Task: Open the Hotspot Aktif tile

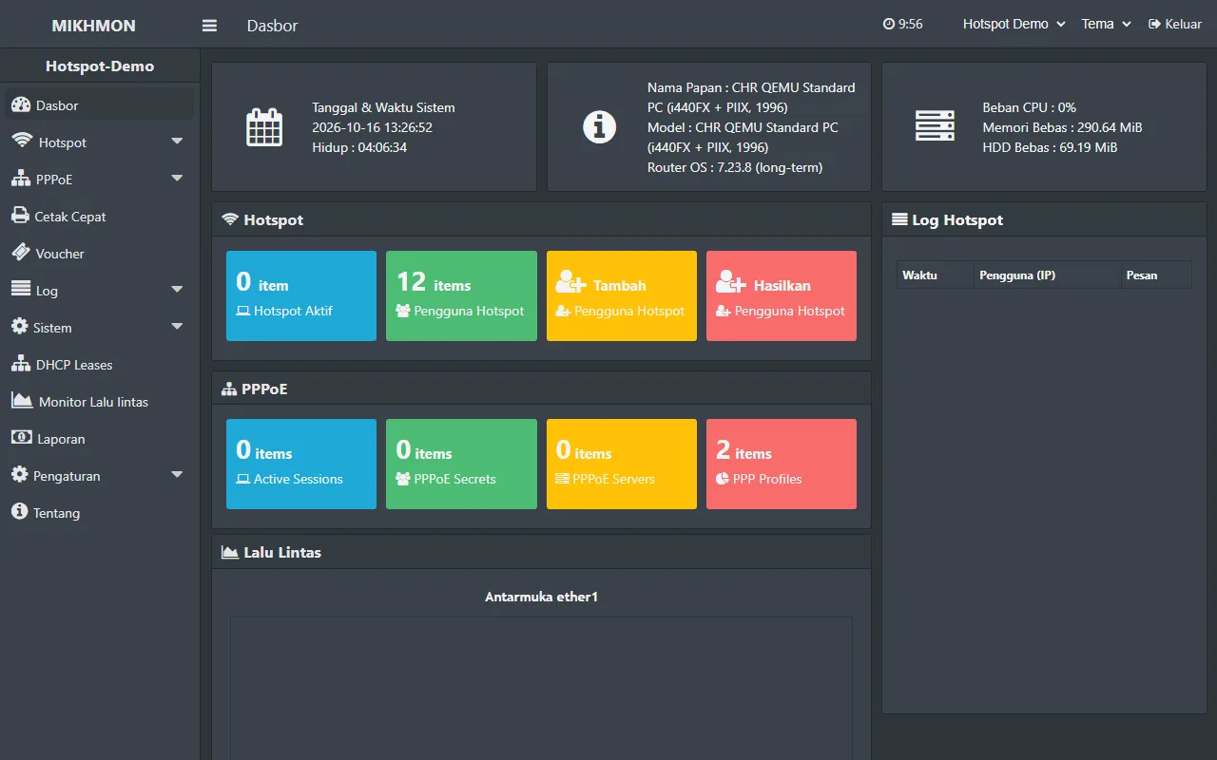Action: (301, 295)
